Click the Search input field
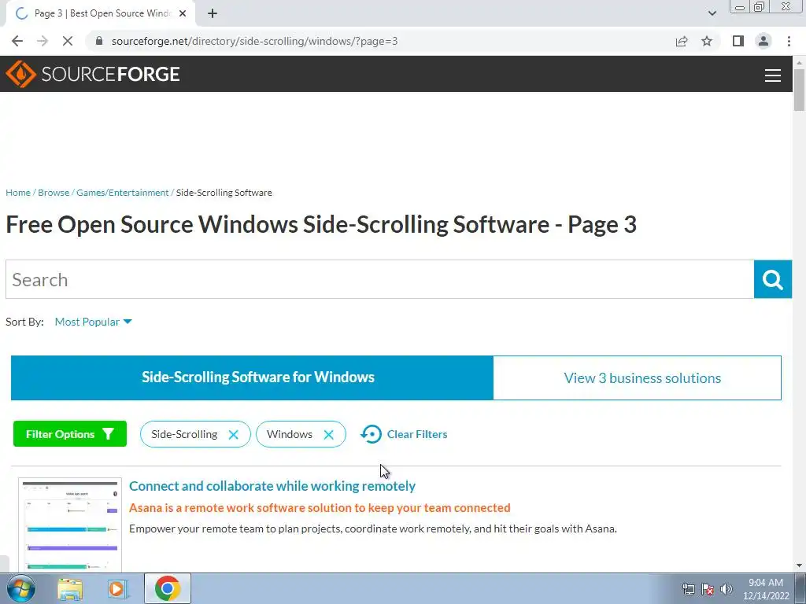The height and width of the screenshot is (604, 806). 379,279
